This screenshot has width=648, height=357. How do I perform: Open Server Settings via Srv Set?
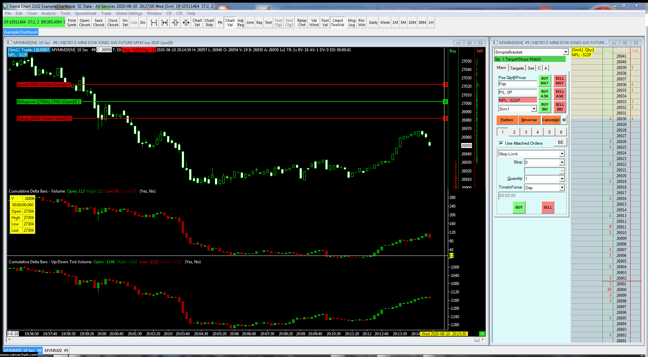pyautogui.click(x=125, y=22)
